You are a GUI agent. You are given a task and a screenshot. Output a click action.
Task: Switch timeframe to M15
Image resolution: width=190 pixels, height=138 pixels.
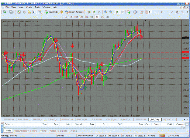[76, 17]
